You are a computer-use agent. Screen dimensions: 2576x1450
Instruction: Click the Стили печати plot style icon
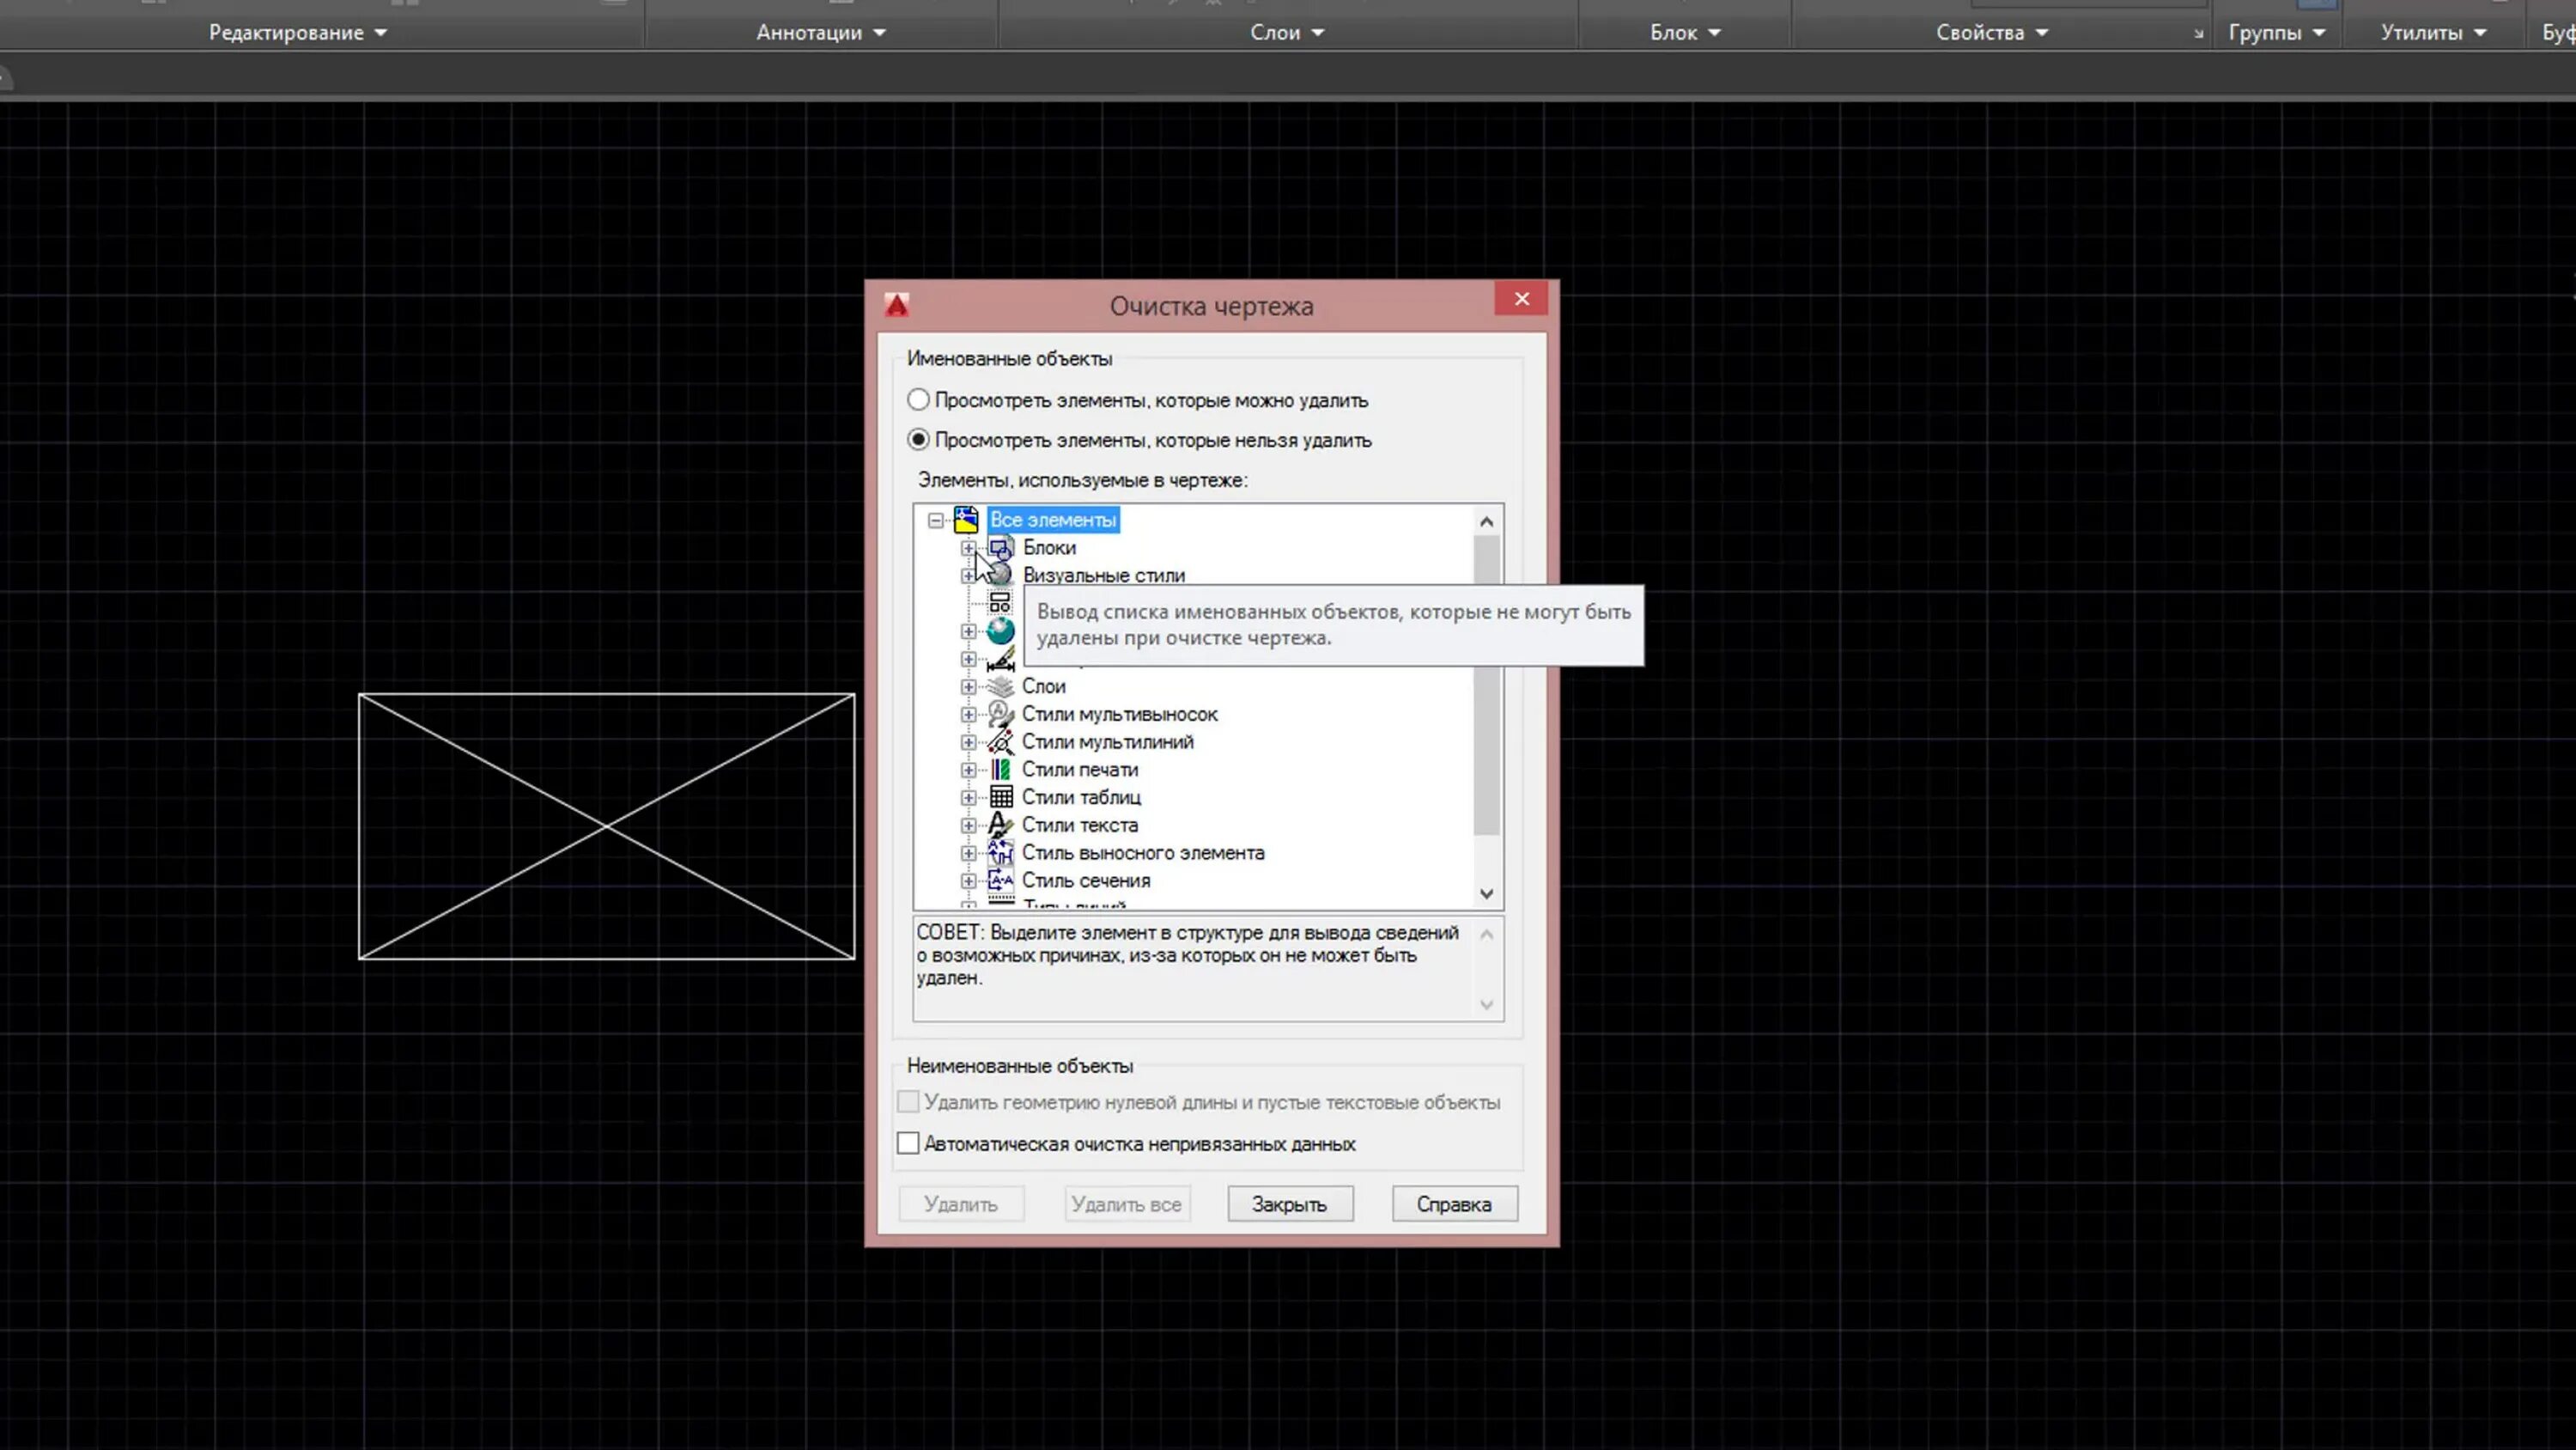point(1000,770)
